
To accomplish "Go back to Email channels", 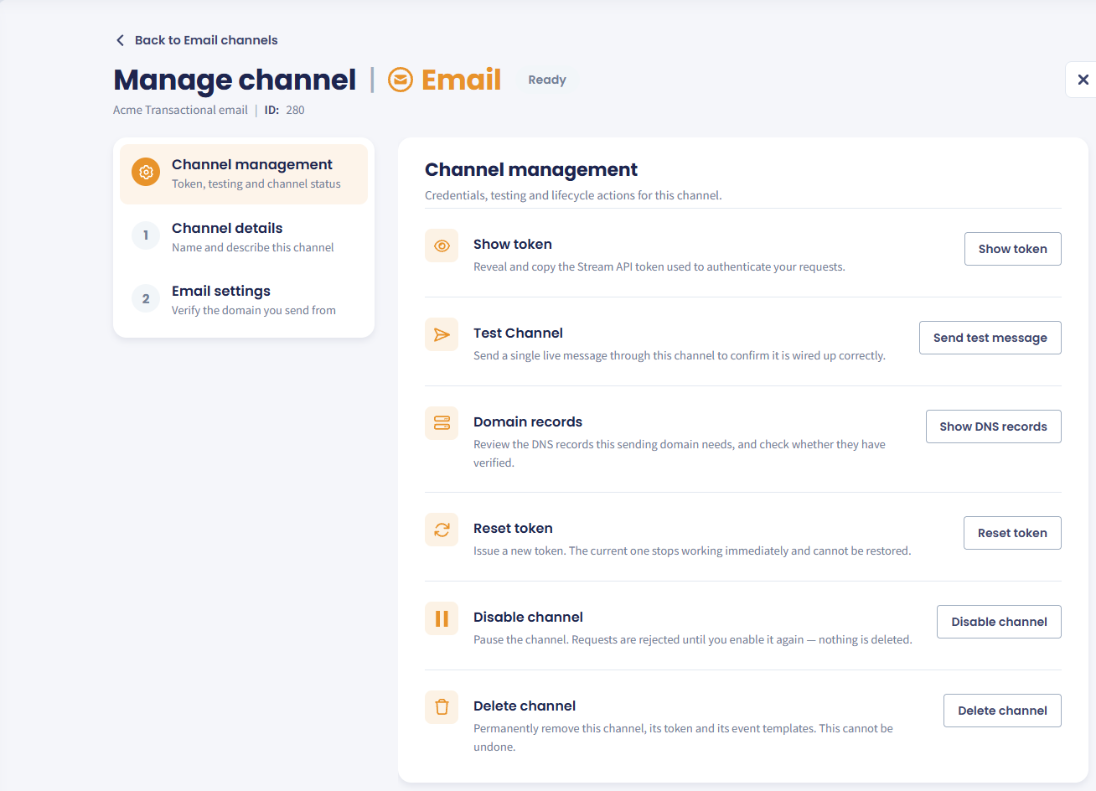I will (x=197, y=40).
